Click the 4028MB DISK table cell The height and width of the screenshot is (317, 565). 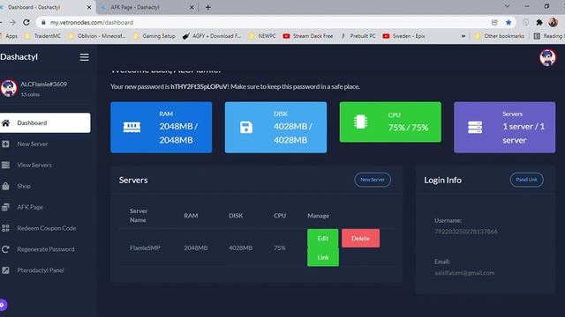point(240,248)
